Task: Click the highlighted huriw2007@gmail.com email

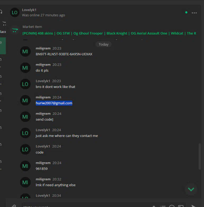Action: 54,103
